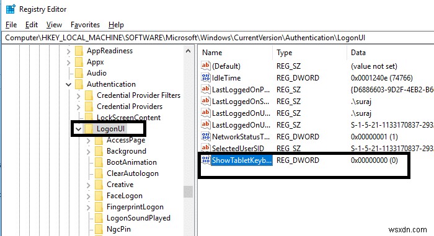Image resolution: width=434 pixels, height=236 pixels.
Task: Select the LogonSoundPlayed key label
Action: (138, 218)
